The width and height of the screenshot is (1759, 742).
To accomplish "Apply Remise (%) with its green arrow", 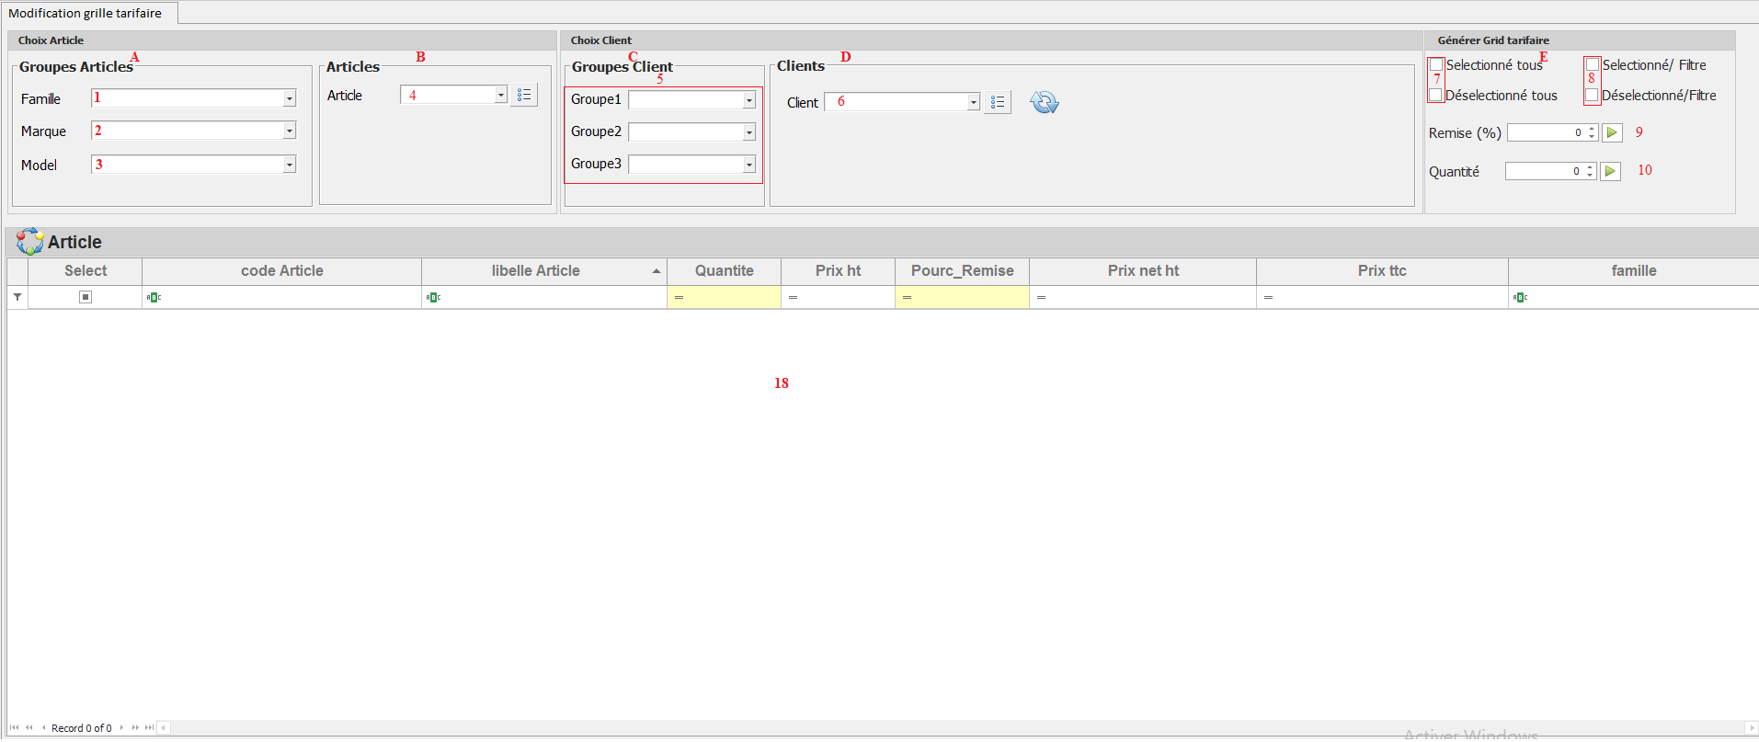I will pyautogui.click(x=1611, y=132).
